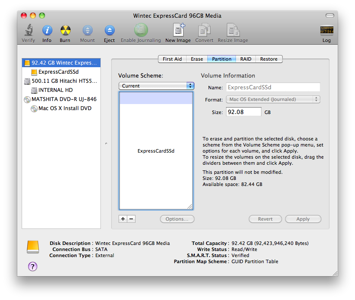Image resolution: width=355 pixels, height=300 pixels.
Task: Switch to the Partition tab
Action: tap(222, 59)
